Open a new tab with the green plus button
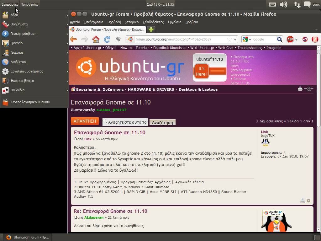This screenshot has height=241, width=321. tap(151, 29)
